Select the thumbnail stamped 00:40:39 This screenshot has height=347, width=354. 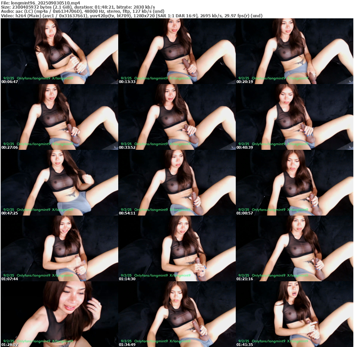coord(294,117)
